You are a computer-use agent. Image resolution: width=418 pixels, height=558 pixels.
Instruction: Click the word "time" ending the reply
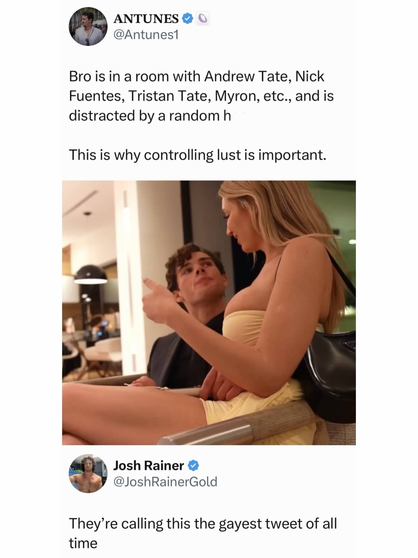coord(83,543)
